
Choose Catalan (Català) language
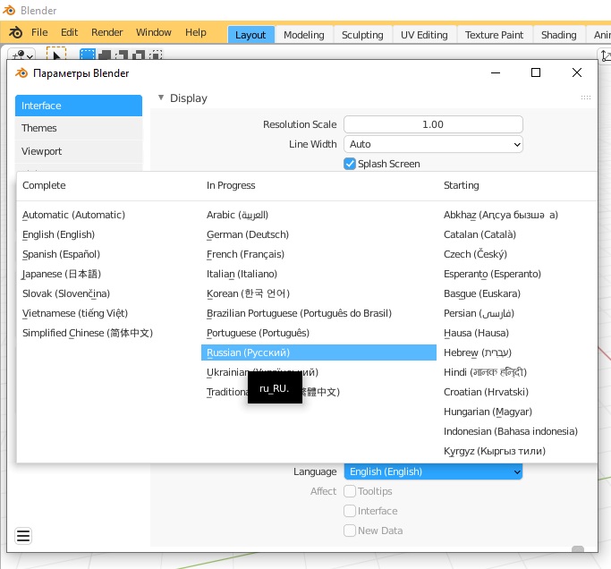[479, 234]
